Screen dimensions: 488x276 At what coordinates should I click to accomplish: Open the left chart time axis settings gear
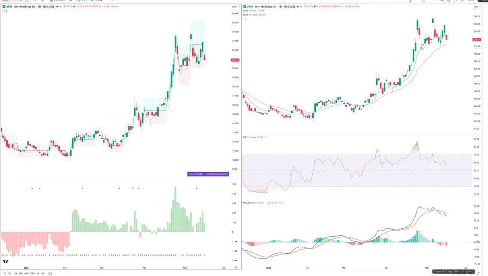pyautogui.click(x=236, y=268)
